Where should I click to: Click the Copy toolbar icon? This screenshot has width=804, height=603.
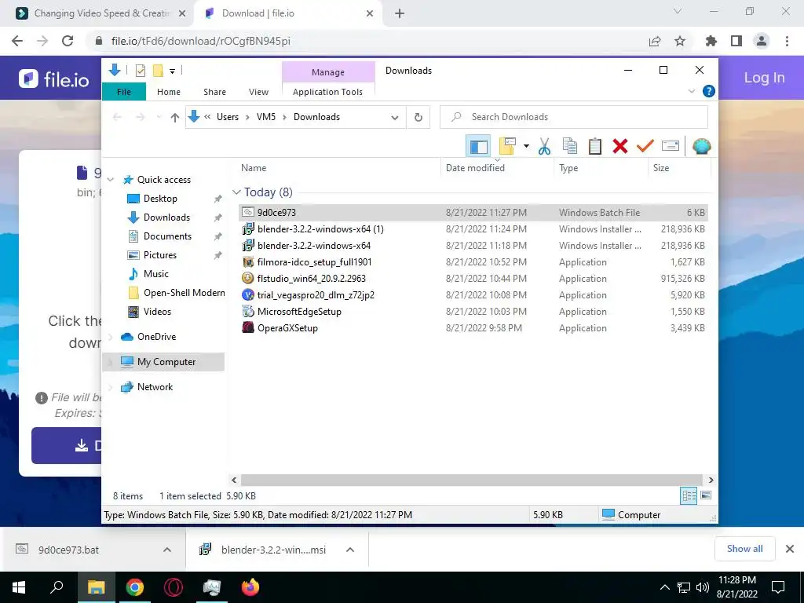tap(570, 147)
